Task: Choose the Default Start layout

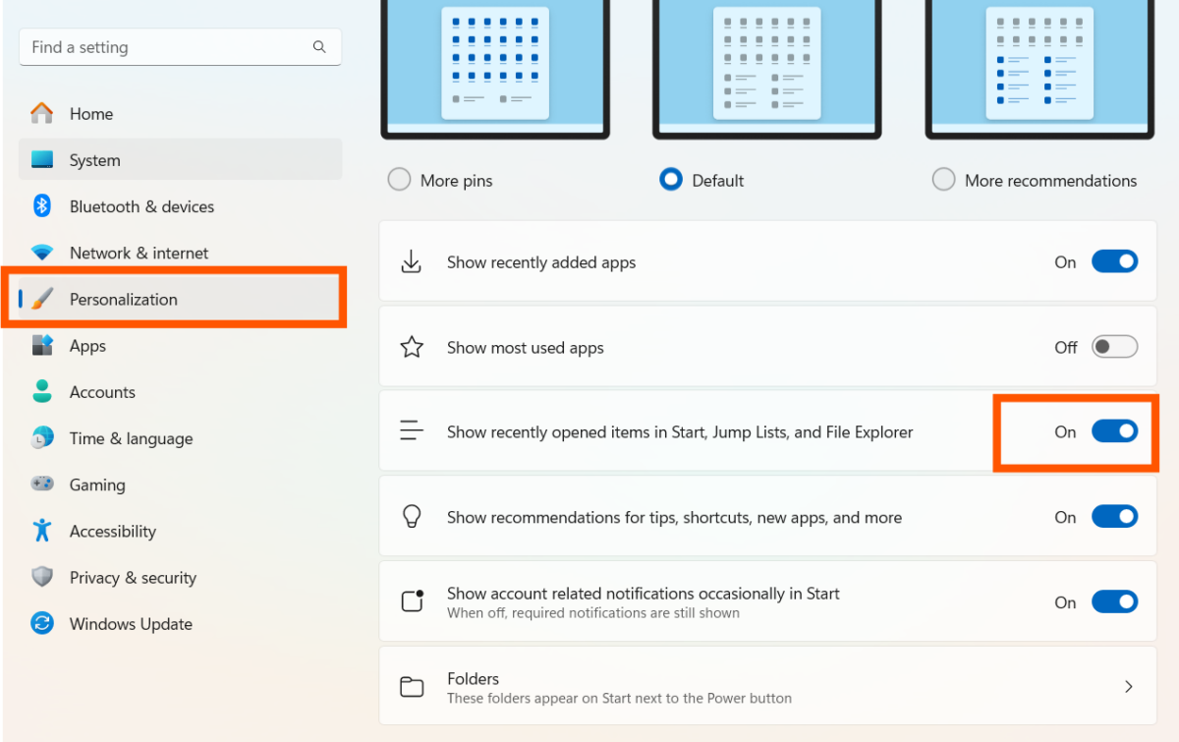Action: [670, 179]
